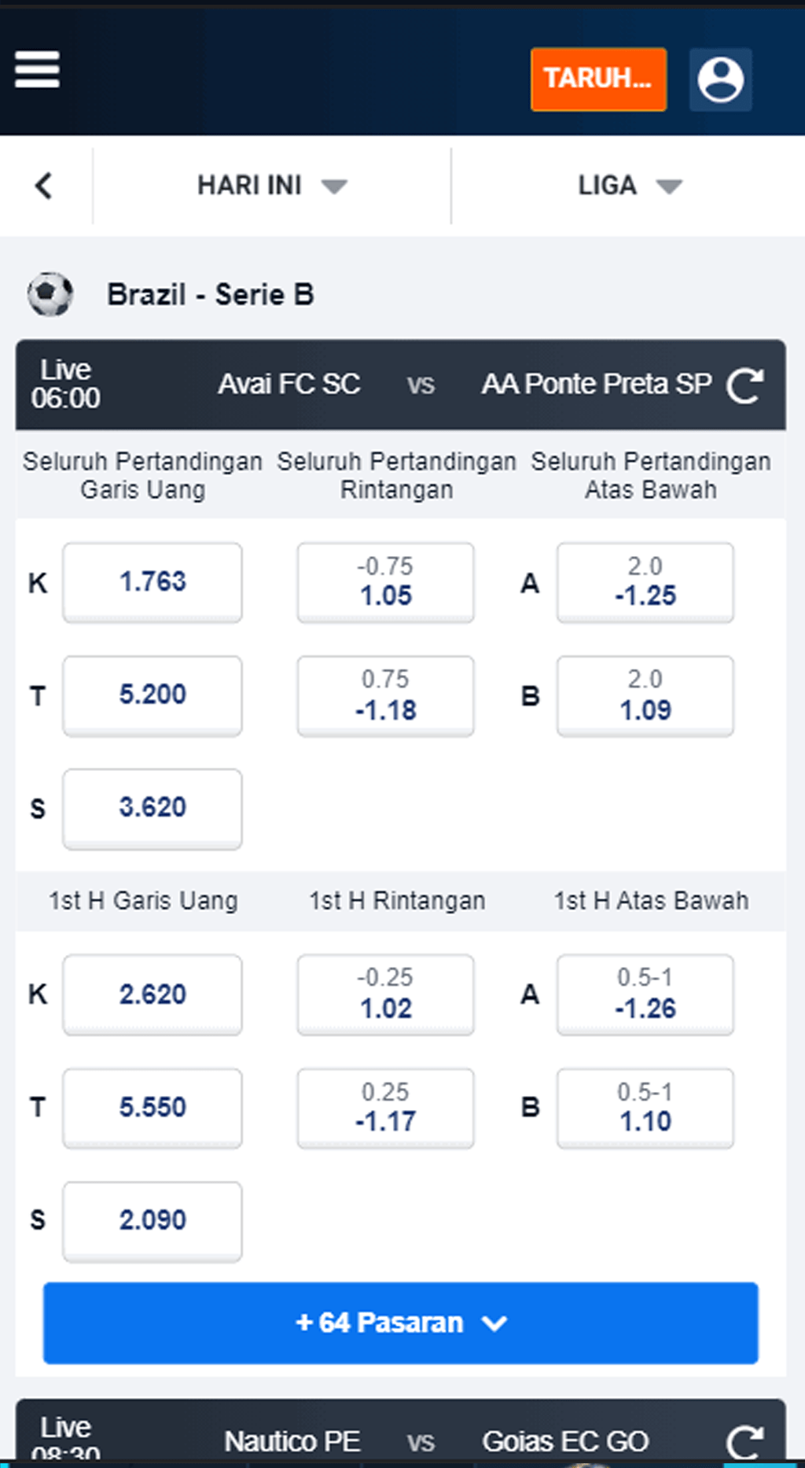Pick full match under 2.0 at 1.09
Screen dimensions: 805x1468
(645, 695)
